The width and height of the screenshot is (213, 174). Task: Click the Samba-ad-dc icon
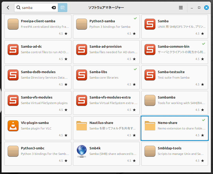coord(13,50)
